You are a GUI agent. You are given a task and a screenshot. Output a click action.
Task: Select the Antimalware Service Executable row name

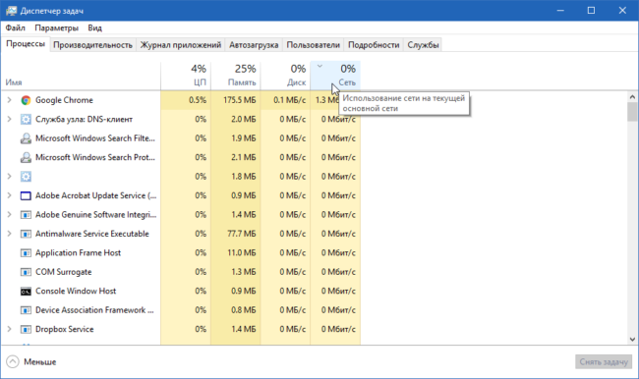click(92, 234)
